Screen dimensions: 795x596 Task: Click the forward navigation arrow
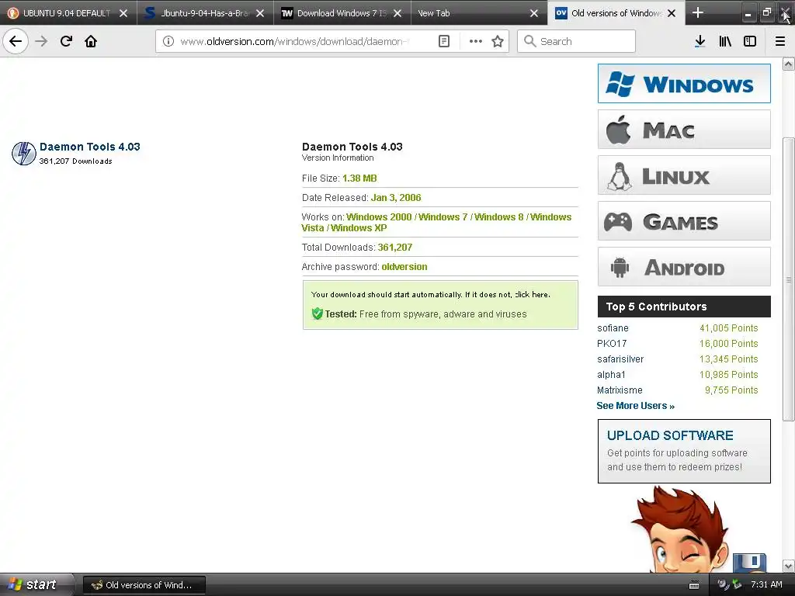(x=41, y=41)
